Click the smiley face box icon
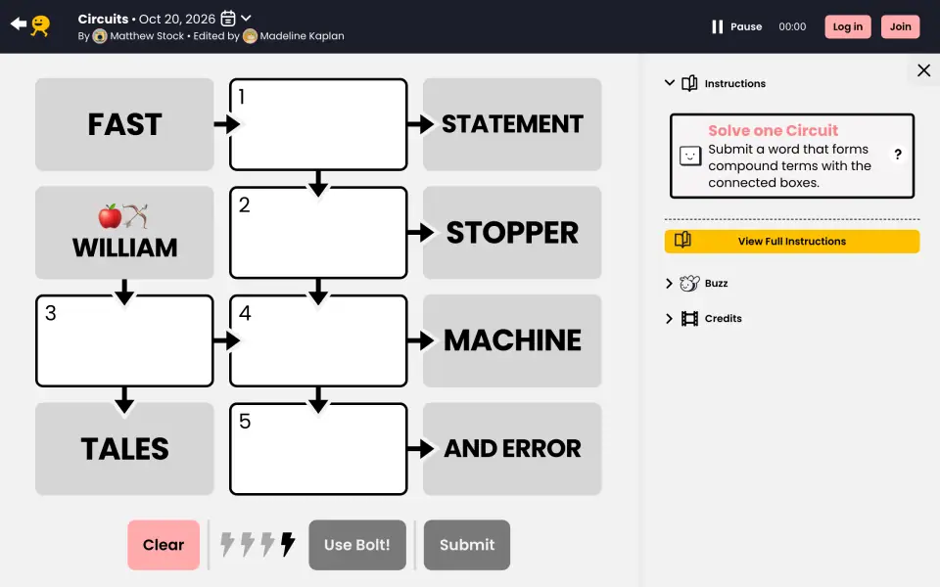Screen dimensions: 940x587 690,156
